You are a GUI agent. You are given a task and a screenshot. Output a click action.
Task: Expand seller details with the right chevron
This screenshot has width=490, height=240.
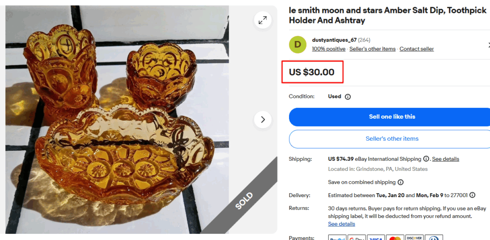pyautogui.click(x=488, y=45)
